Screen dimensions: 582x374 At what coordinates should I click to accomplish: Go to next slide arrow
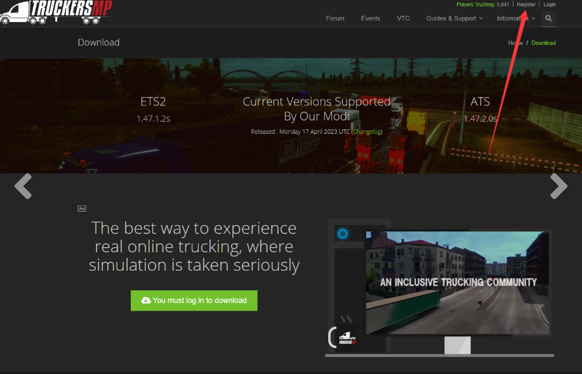pyautogui.click(x=559, y=186)
